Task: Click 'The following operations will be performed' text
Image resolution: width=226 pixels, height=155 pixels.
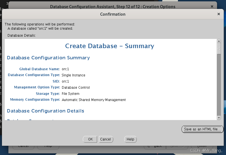Action: click(x=40, y=24)
